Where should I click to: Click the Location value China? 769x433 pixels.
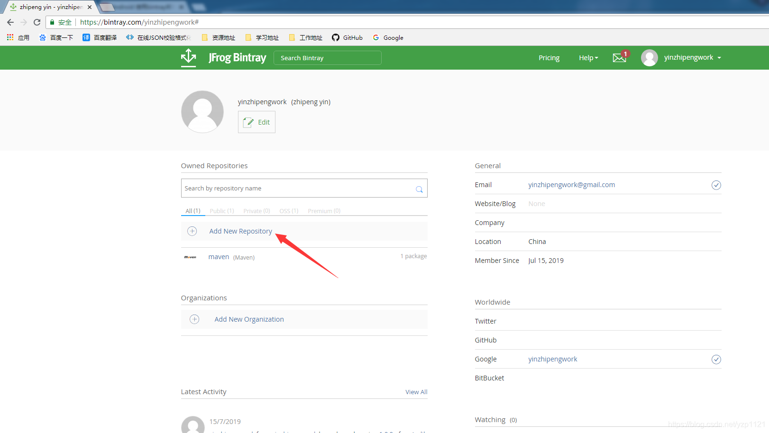[x=537, y=242]
